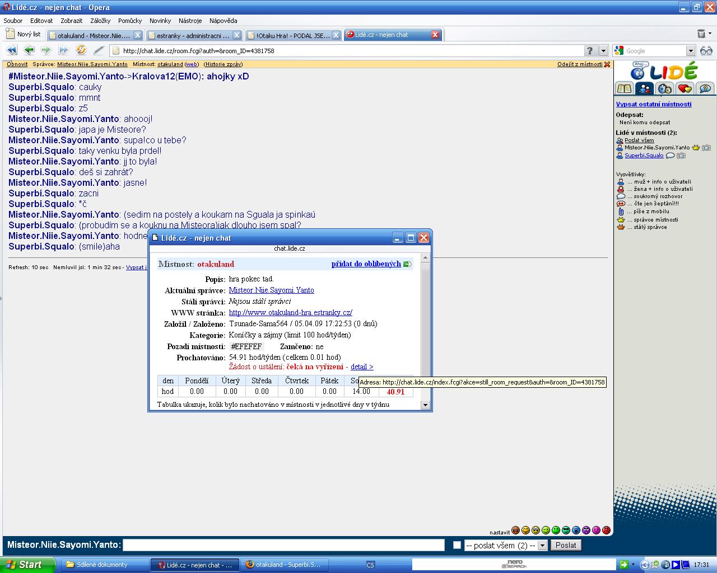The image size is (717, 573).
Task: Click the wand pencil icon in address toolbar
Action: (x=99, y=50)
